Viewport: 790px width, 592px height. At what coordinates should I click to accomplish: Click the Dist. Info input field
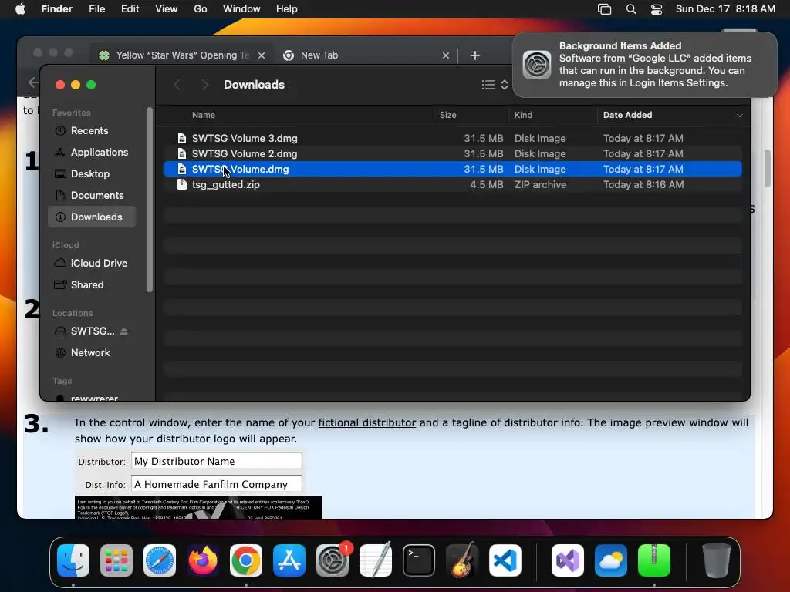coord(217,484)
